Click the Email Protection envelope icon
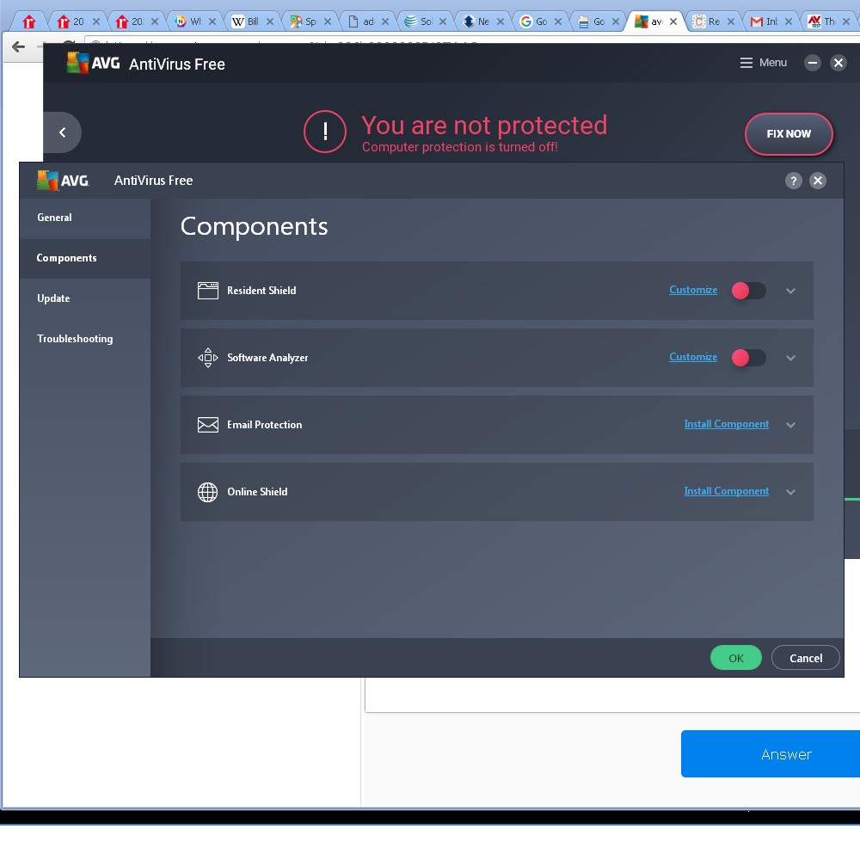 [x=207, y=425]
